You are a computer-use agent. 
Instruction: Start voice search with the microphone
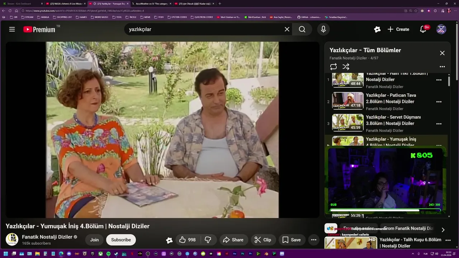323,29
